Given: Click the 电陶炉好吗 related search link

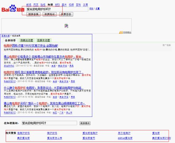Looking at the screenshot, I should (x=23, y=133).
